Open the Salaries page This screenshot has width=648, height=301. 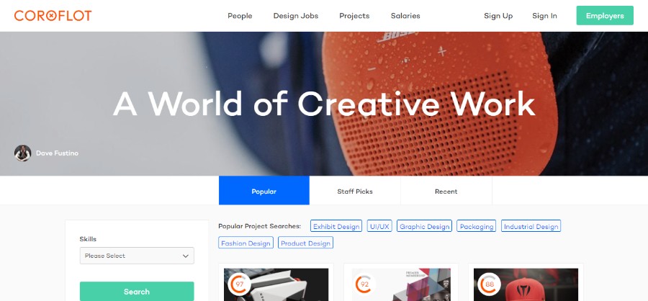pos(405,16)
